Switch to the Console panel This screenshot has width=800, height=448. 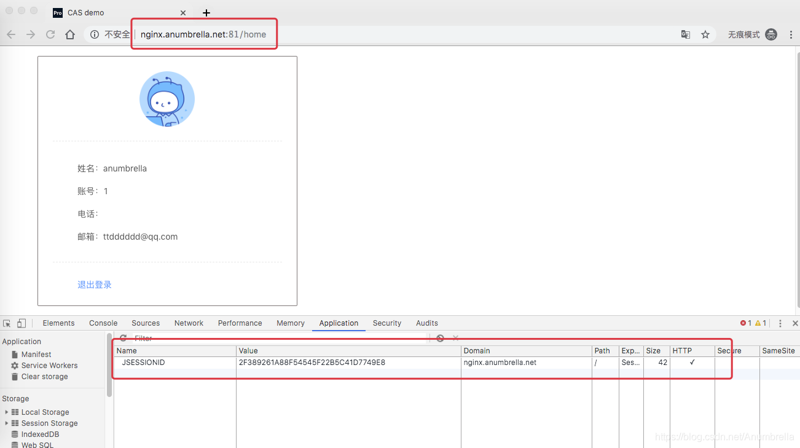103,323
